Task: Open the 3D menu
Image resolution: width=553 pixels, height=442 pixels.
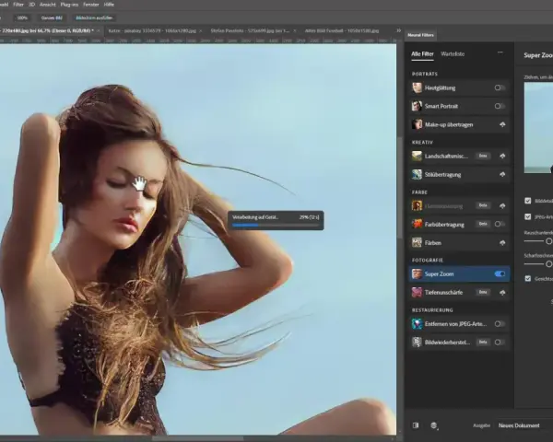Action: (31, 5)
